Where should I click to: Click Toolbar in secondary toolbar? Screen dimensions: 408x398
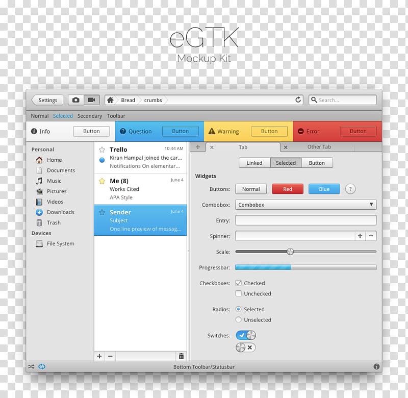(x=116, y=116)
